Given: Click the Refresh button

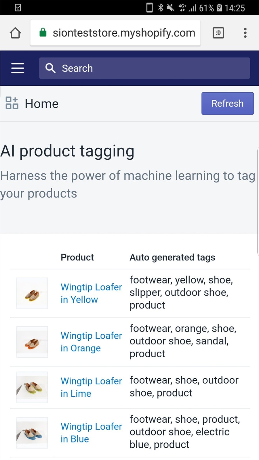Looking at the screenshot, I should pyautogui.click(x=227, y=103).
